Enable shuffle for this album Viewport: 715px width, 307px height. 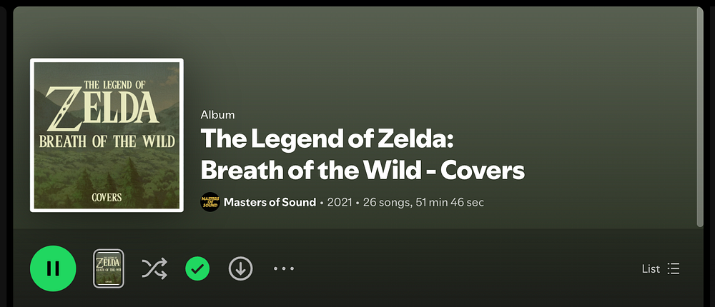tap(154, 268)
